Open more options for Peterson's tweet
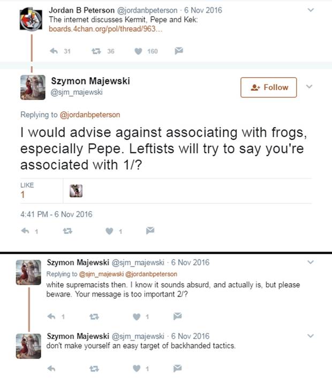Image resolution: width=332 pixels, height=385 pixels. click(x=312, y=10)
